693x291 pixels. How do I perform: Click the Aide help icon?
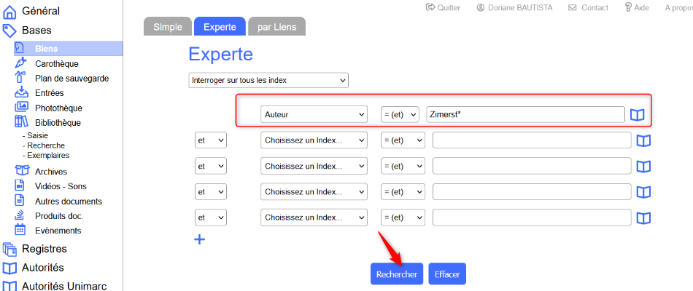point(628,7)
